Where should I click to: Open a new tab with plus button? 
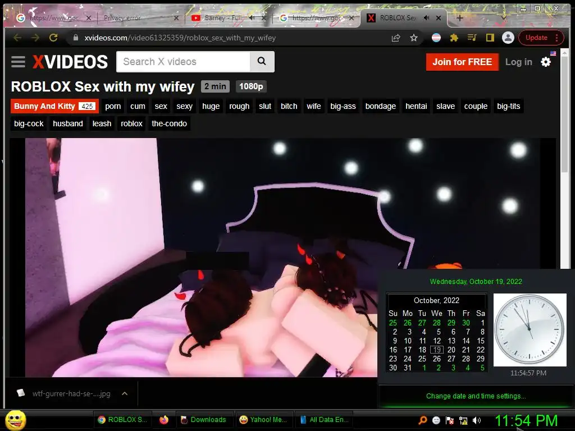click(x=460, y=17)
